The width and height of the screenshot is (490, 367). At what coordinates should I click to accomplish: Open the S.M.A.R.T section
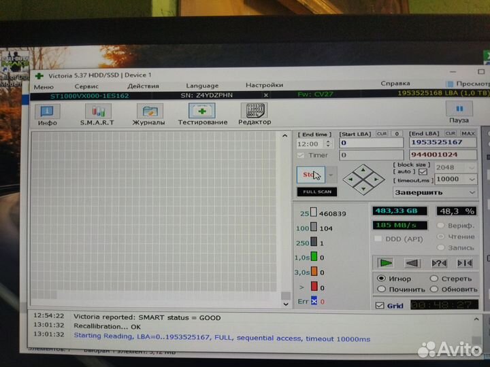click(98, 111)
